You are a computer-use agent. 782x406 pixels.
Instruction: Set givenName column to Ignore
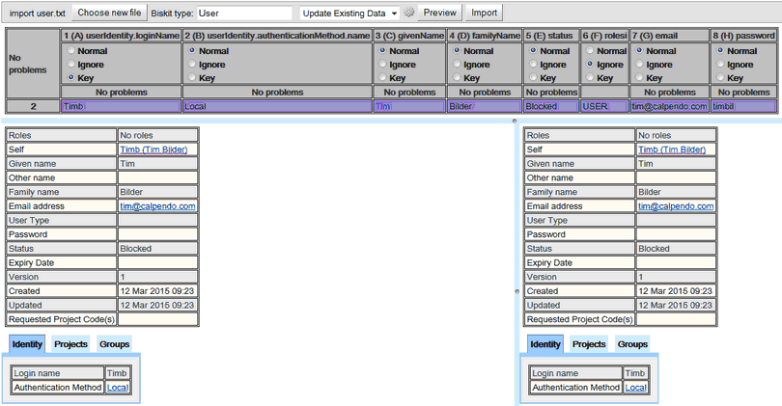pyautogui.click(x=380, y=64)
